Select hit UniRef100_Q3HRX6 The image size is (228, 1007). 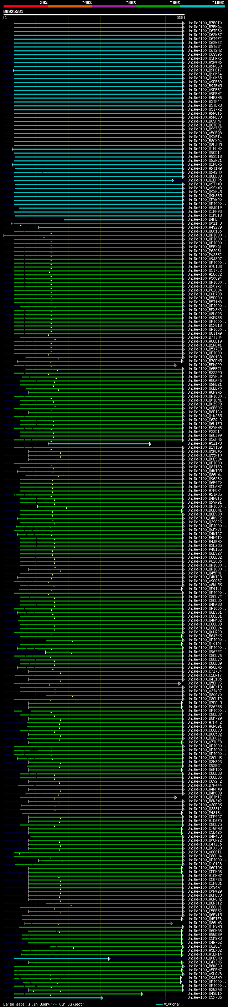(x=204, y=58)
